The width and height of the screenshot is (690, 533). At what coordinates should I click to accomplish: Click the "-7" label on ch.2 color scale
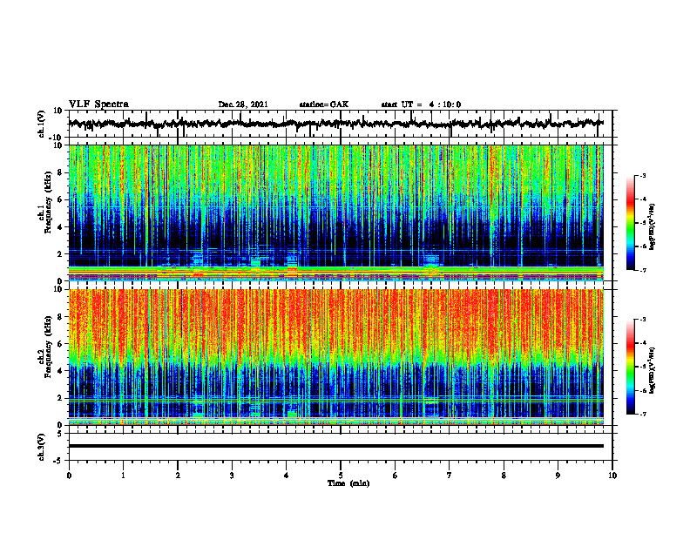642,414
